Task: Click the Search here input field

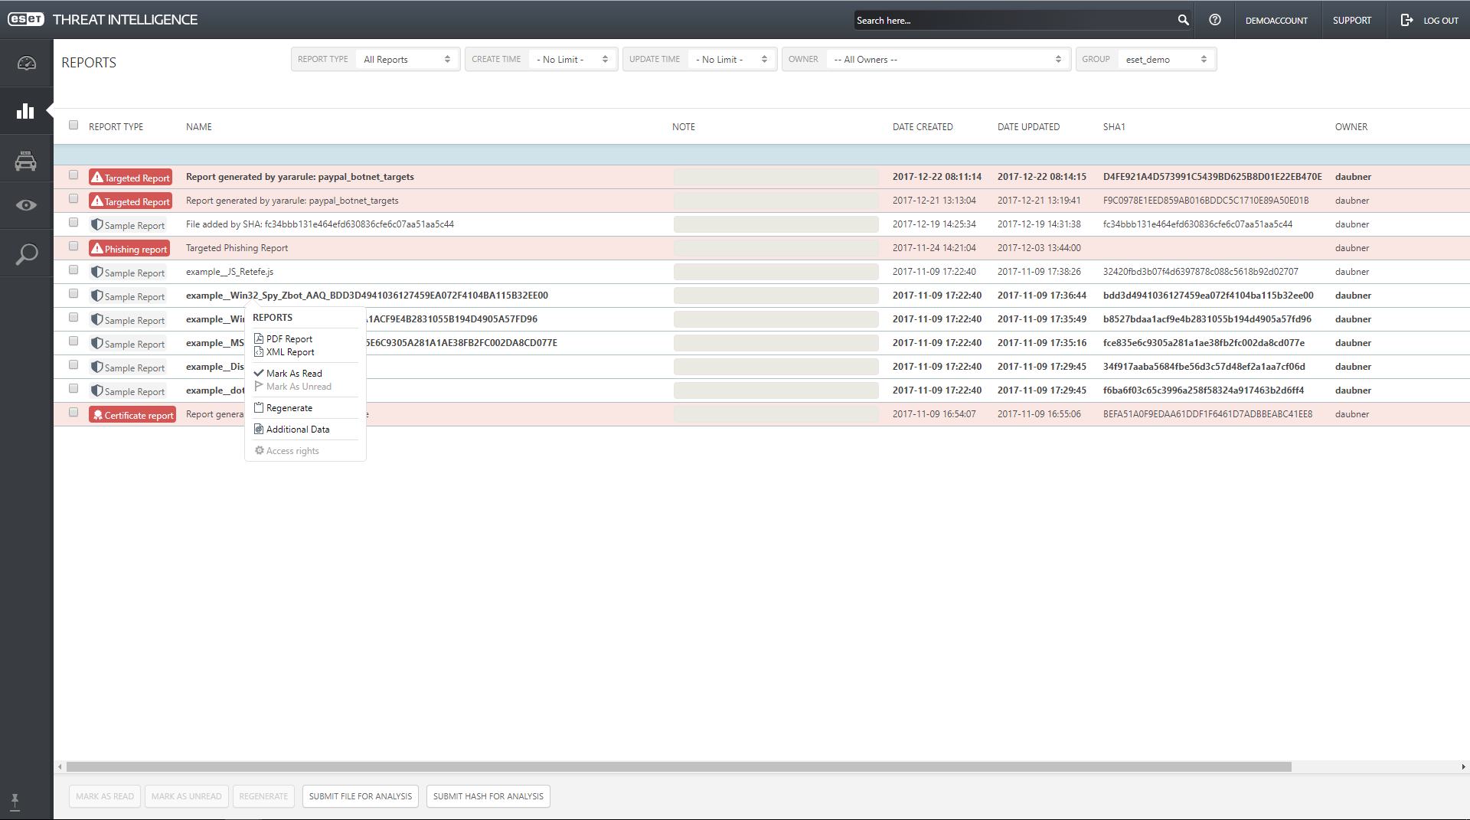Action: (1013, 21)
